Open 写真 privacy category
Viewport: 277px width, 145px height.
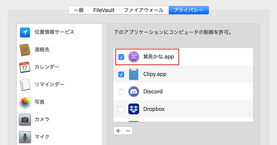(60, 102)
